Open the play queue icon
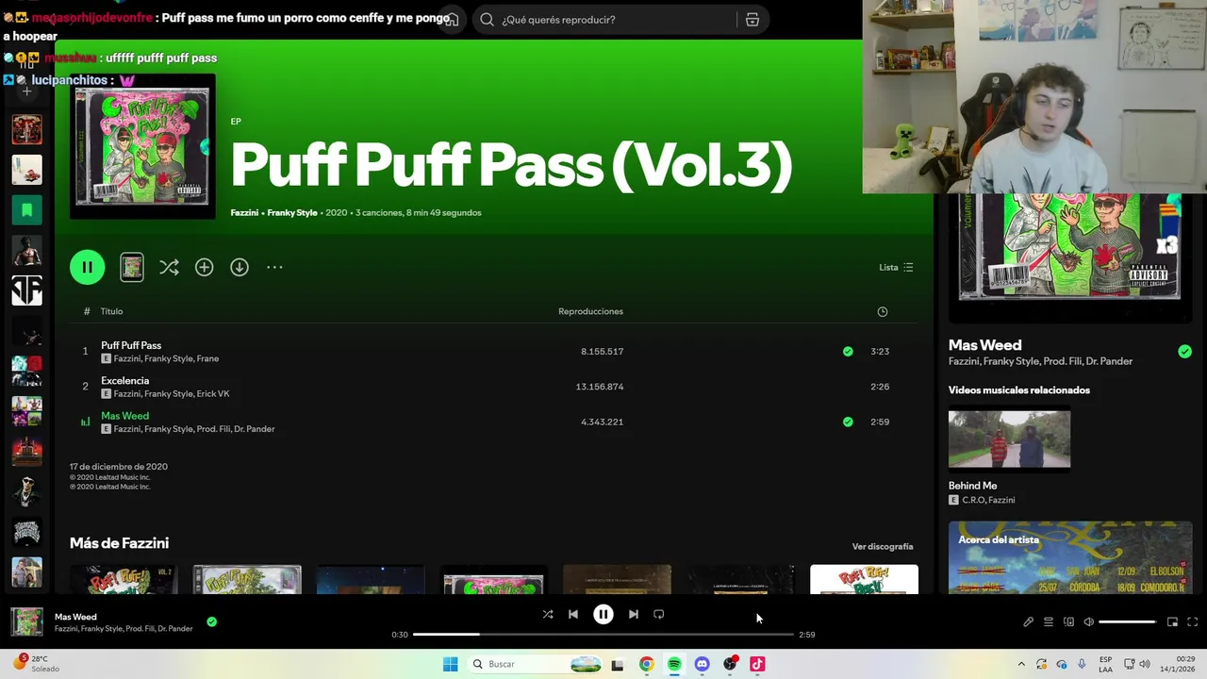 click(x=1048, y=622)
